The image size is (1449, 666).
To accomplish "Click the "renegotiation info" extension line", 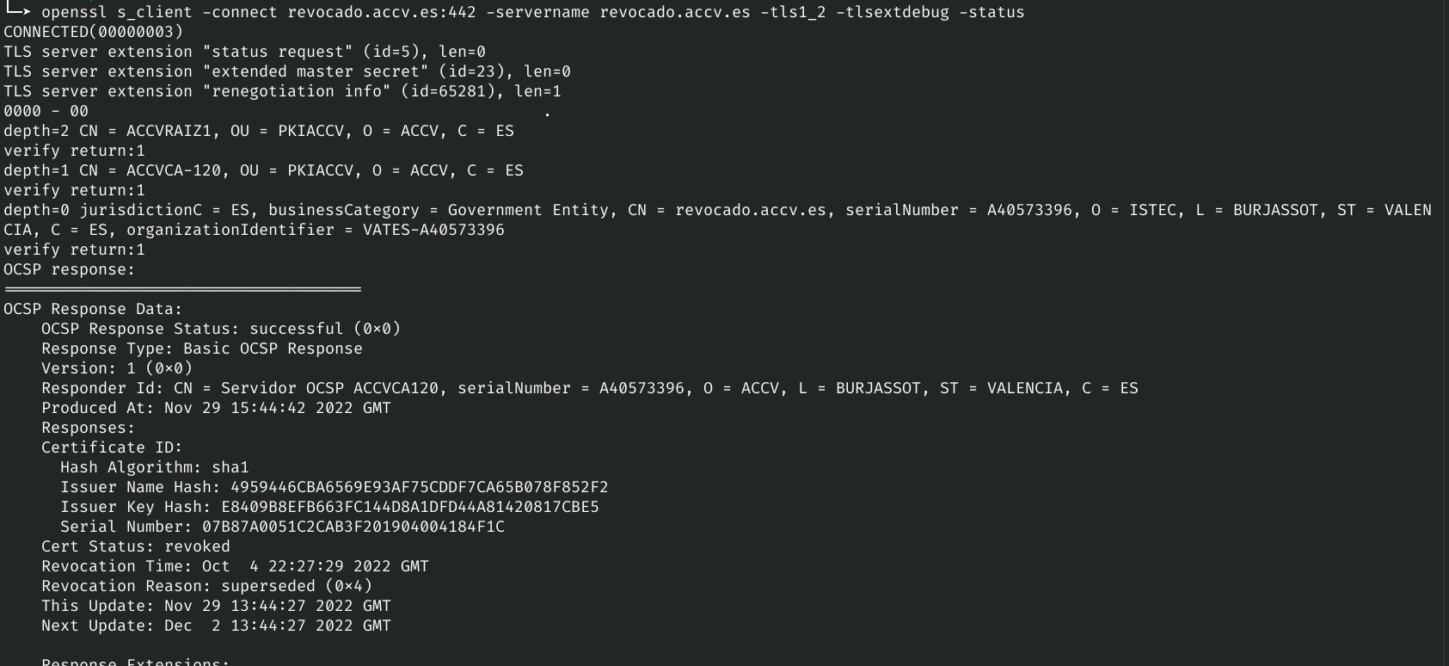I will [x=282, y=91].
